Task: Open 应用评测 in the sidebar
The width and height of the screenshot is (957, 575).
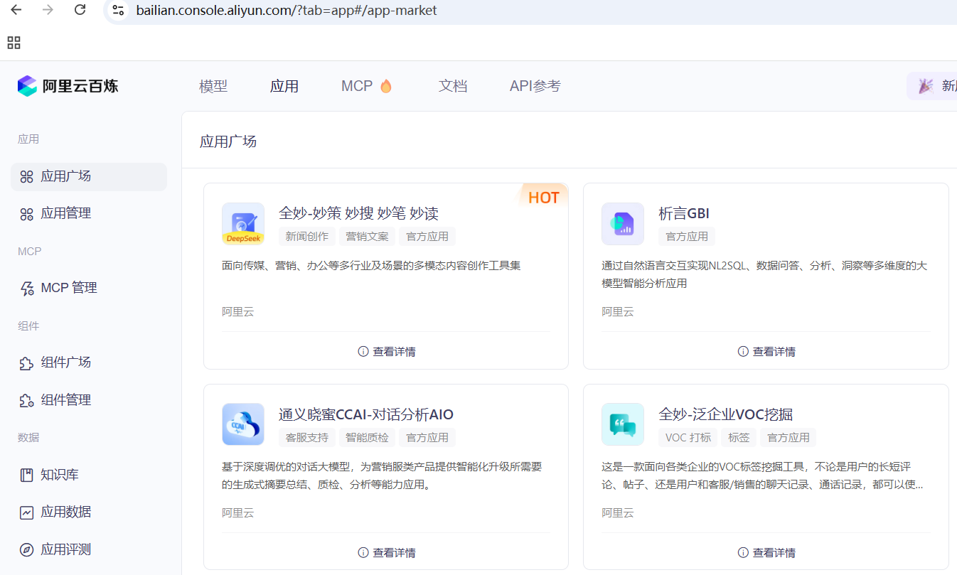Action: 89,550
